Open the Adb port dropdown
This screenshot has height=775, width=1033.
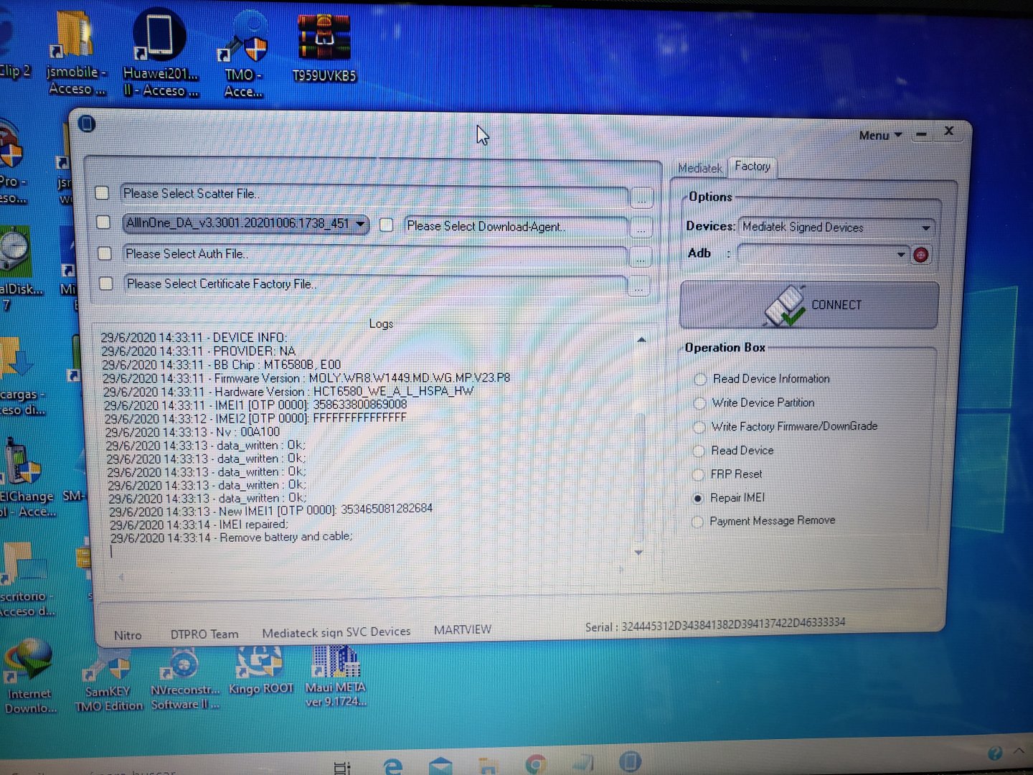point(901,254)
